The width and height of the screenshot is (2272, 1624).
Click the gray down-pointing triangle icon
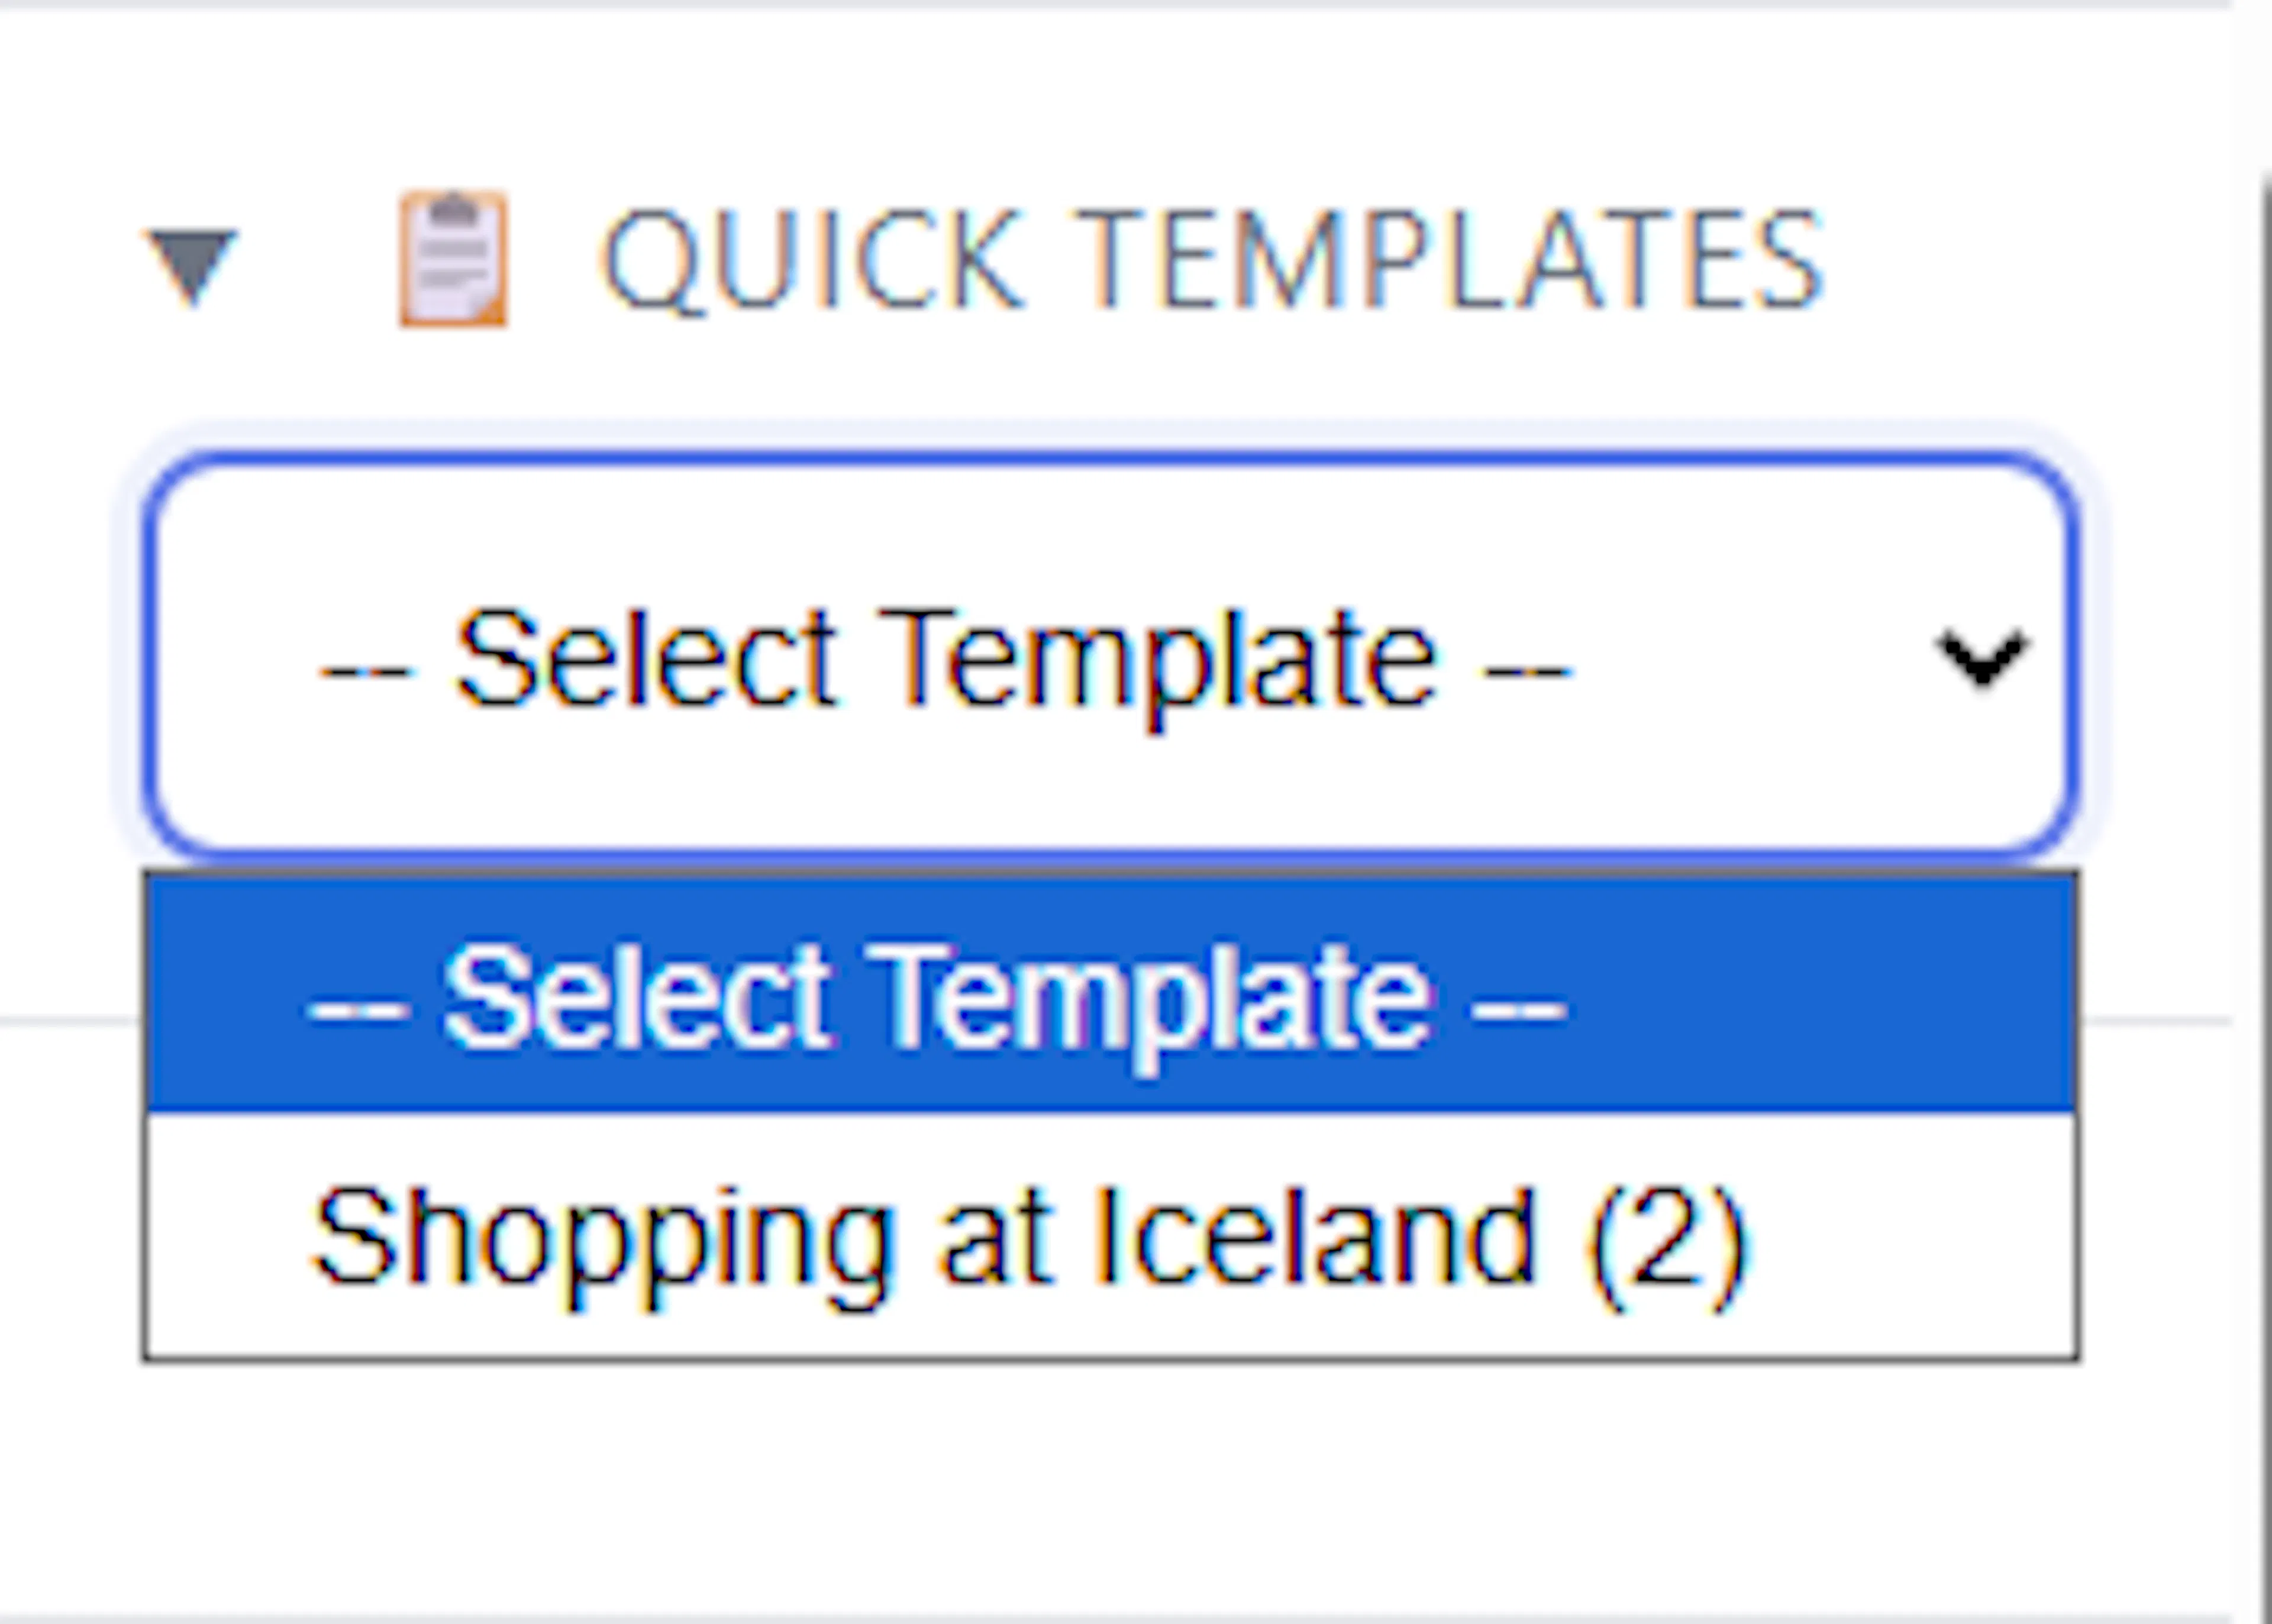coord(192,266)
